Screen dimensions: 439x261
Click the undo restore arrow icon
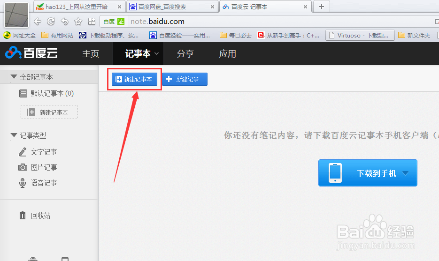click(x=65, y=22)
